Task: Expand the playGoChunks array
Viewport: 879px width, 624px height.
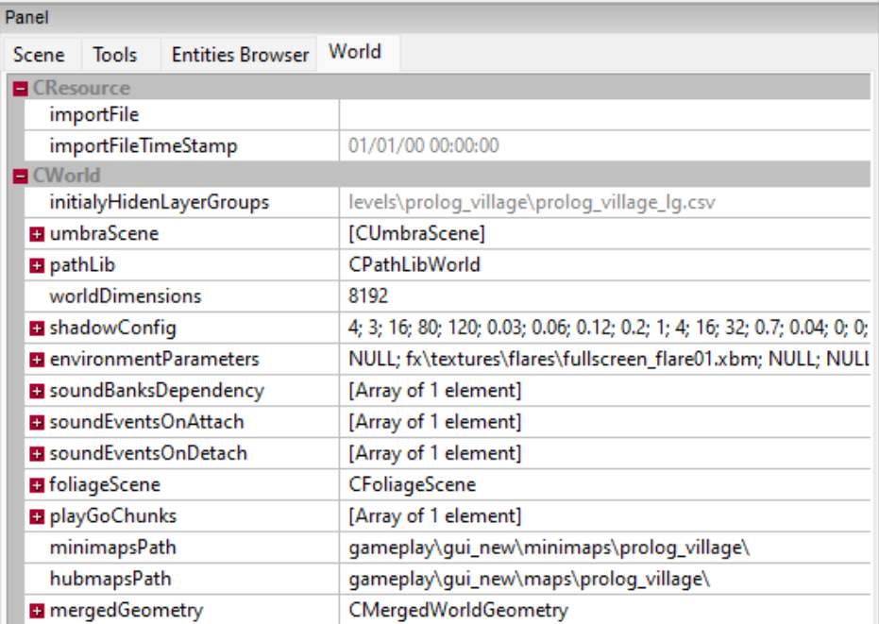Action: pyautogui.click(x=37, y=516)
